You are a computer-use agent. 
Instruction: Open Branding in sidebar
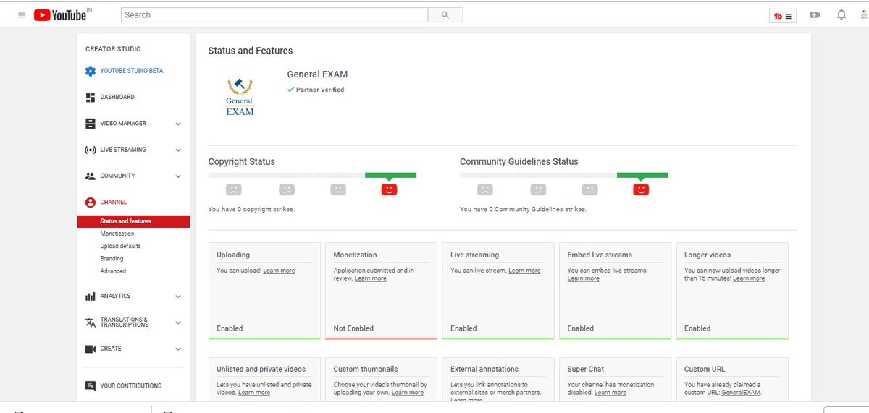click(112, 258)
